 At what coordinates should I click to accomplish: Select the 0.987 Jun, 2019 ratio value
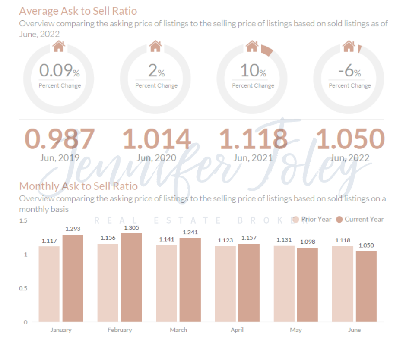coord(59,139)
